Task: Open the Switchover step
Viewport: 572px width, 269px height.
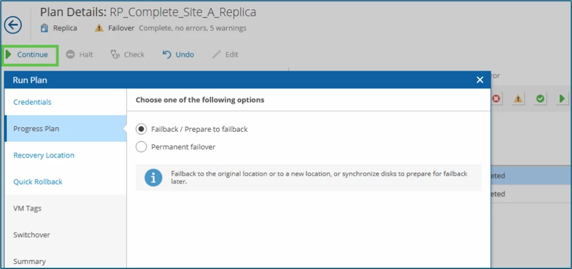Action: [32, 235]
